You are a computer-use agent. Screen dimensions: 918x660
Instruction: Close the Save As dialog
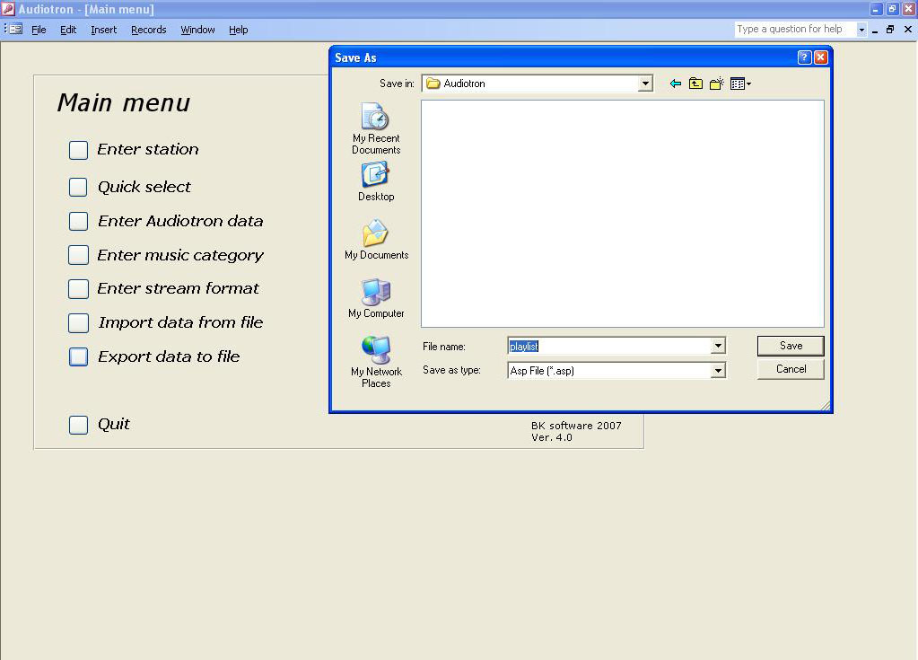point(821,57)
